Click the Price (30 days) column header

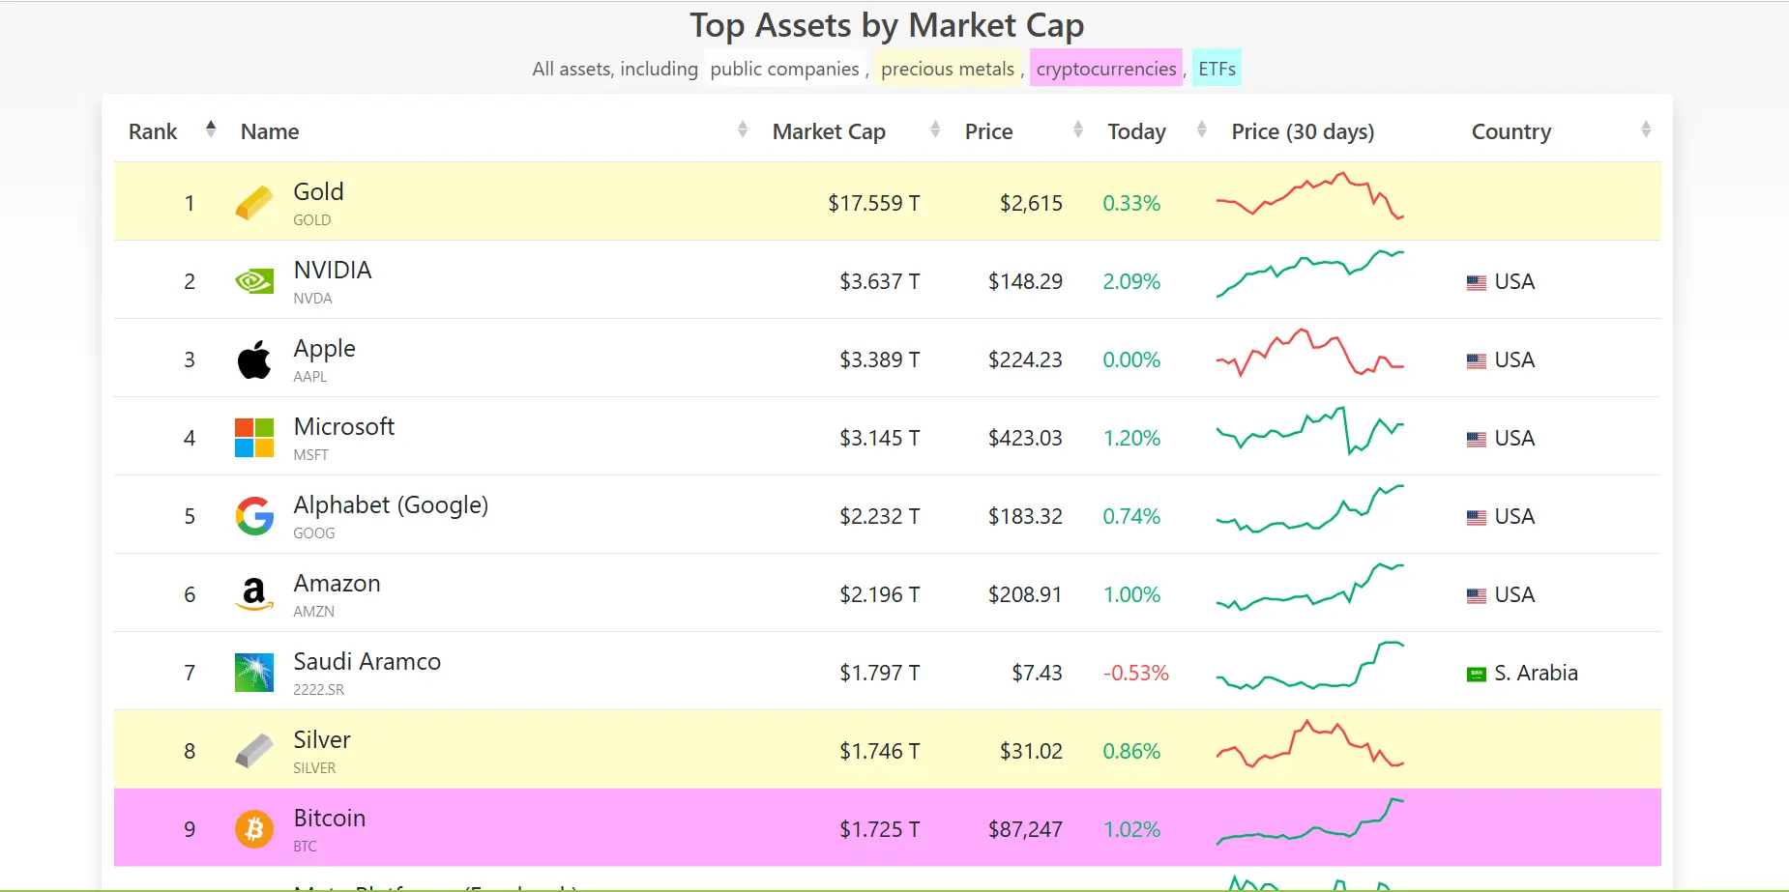pos(1303,131)
